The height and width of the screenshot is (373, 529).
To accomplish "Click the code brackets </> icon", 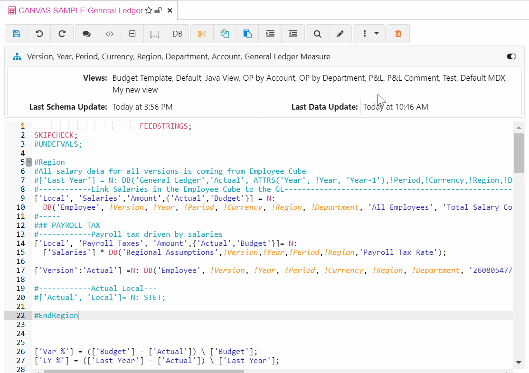I will pyautogui.click(x=109, y=34).
